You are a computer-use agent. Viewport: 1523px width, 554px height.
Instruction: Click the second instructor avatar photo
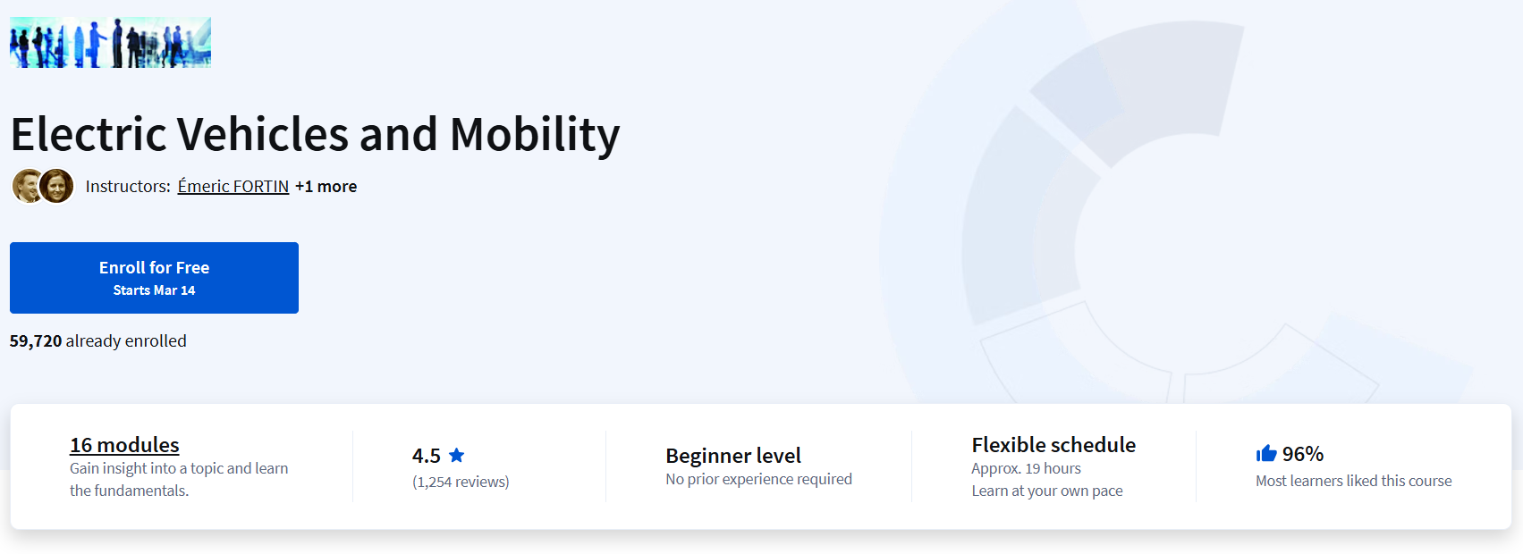[57, 186]
